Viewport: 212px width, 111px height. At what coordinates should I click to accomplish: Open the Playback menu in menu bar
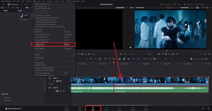pyautogui.click(x=50, y=1)
